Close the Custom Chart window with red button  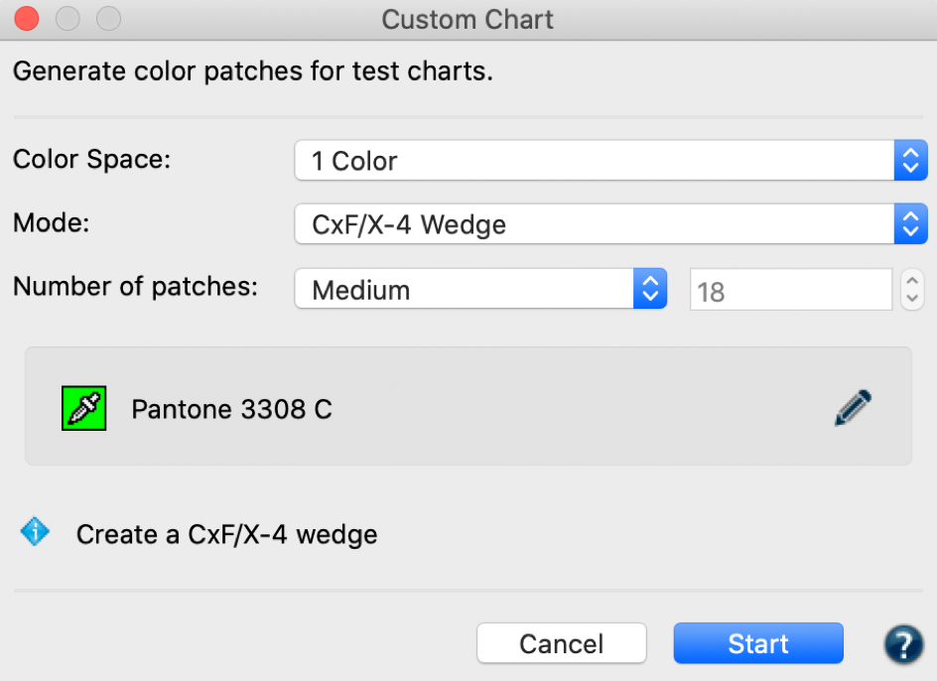pyautogui.click(x=27, y=19)
